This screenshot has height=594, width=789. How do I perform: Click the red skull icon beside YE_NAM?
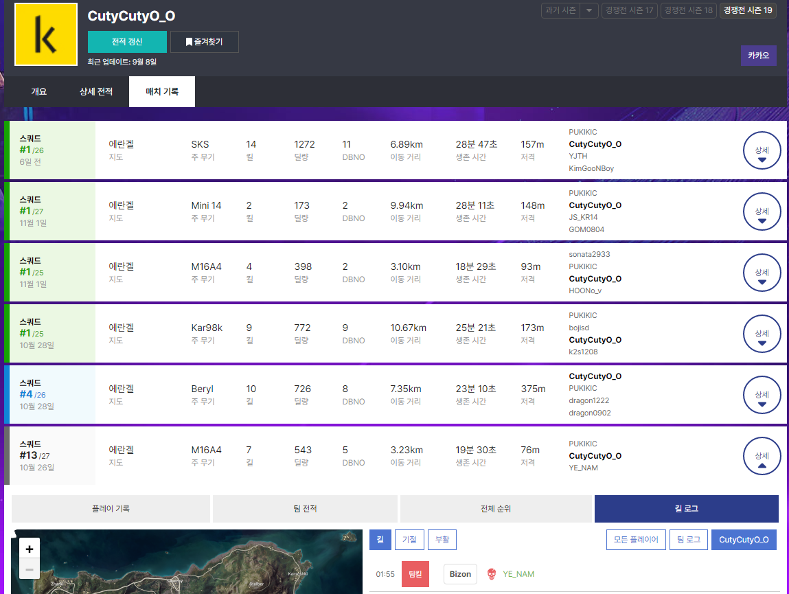[491, 574]
